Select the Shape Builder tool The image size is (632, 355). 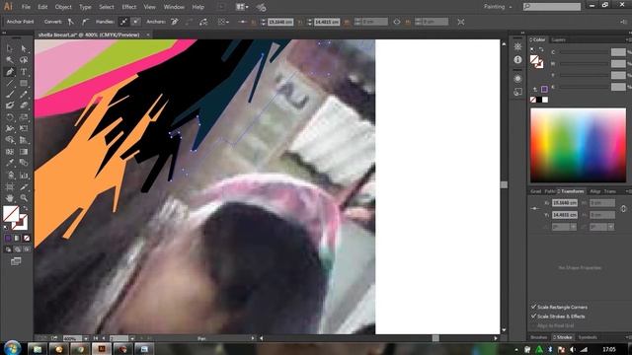click(10, 140)
